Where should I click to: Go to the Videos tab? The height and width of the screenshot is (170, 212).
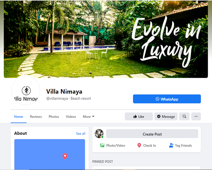(x=71, y=116)
